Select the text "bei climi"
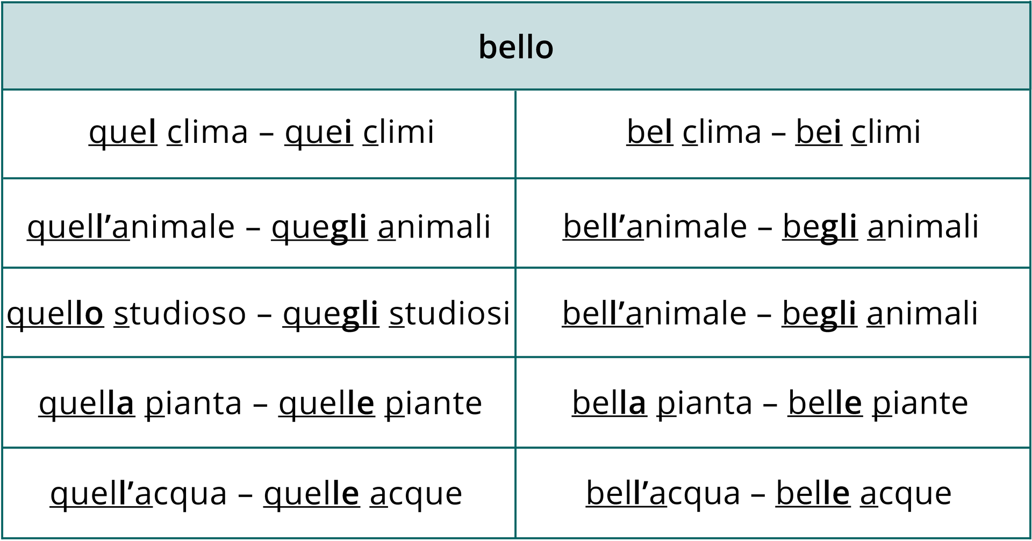 tap(858, 132)
